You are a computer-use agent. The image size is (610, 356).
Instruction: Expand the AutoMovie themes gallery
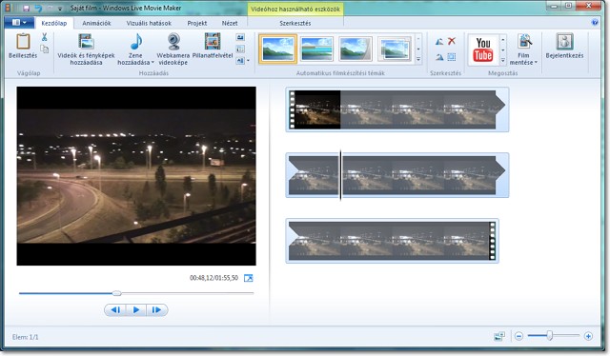418,59
